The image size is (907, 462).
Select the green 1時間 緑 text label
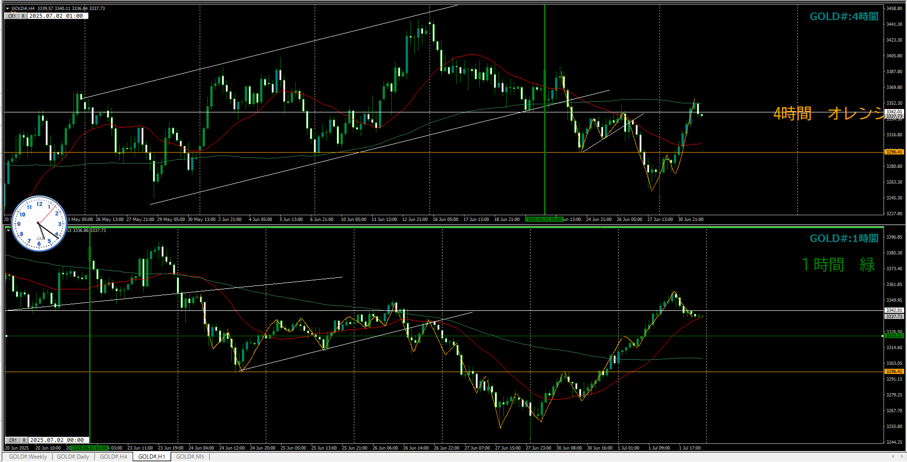tap(838, 264)
